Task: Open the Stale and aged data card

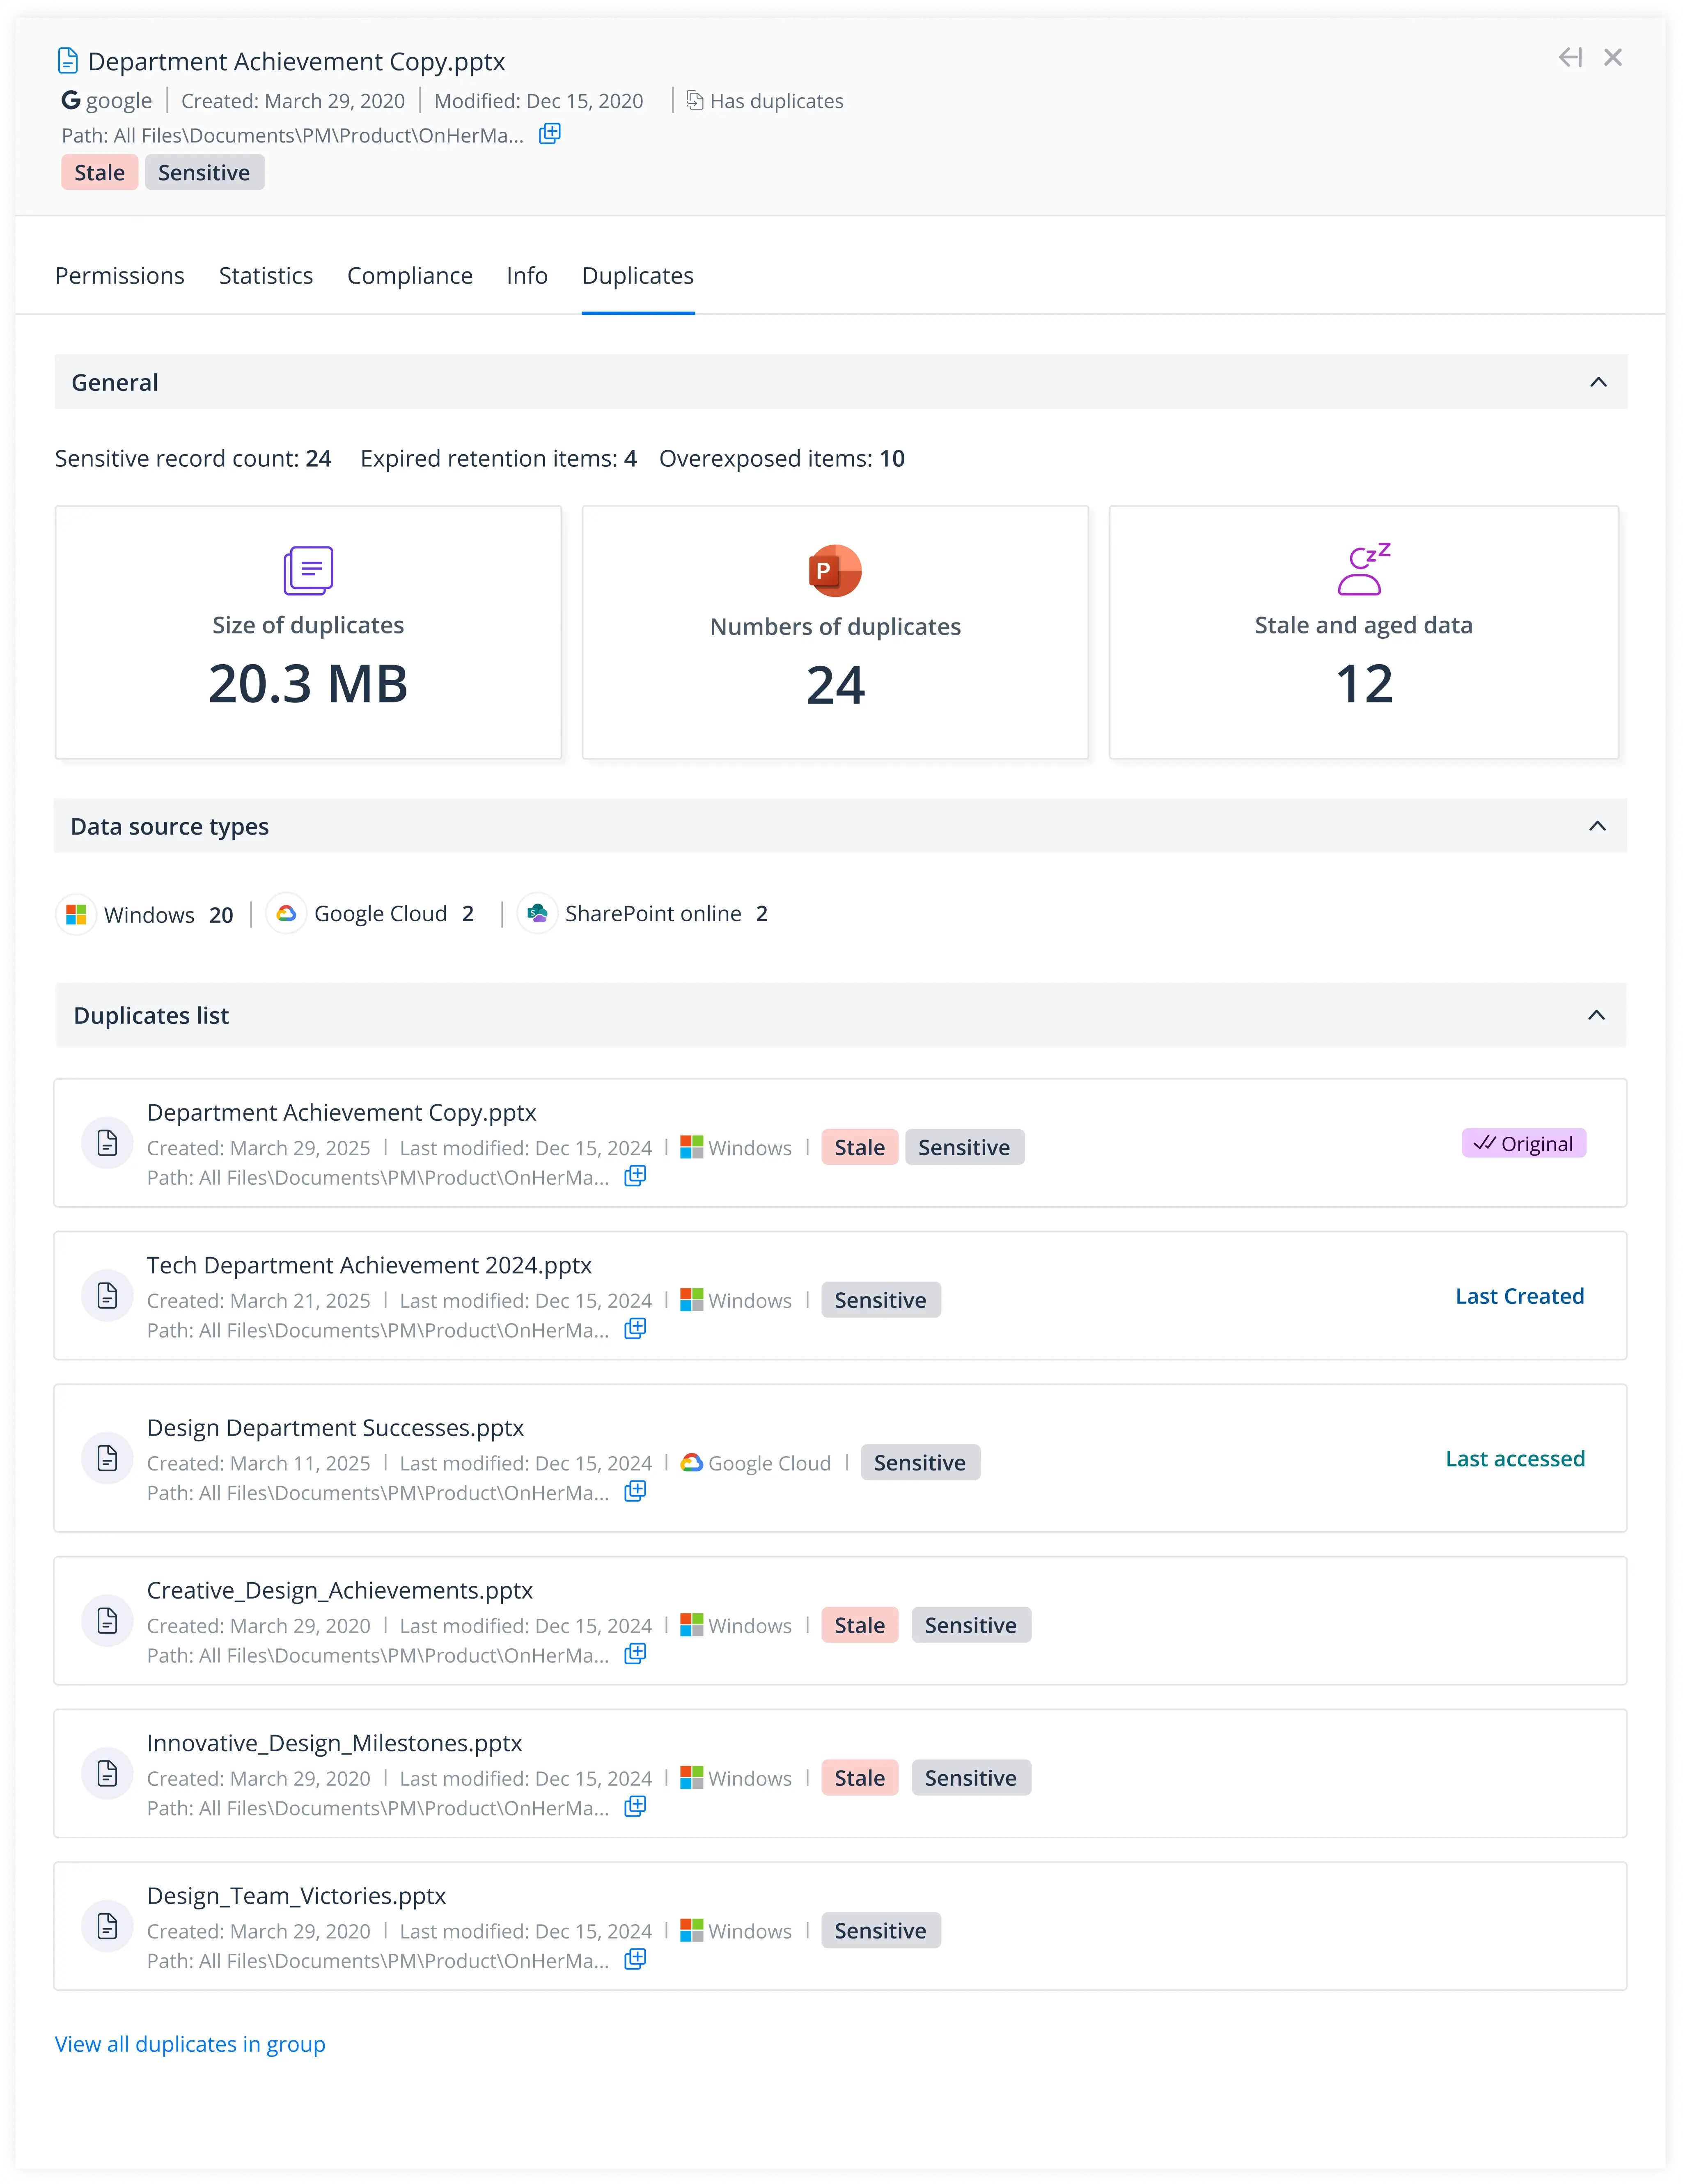Action: (x=1364, y=632)
